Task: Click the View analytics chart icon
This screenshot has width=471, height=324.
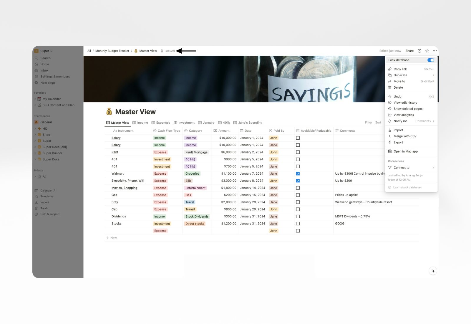Action: pyautogui.click(x=390, y=115)
